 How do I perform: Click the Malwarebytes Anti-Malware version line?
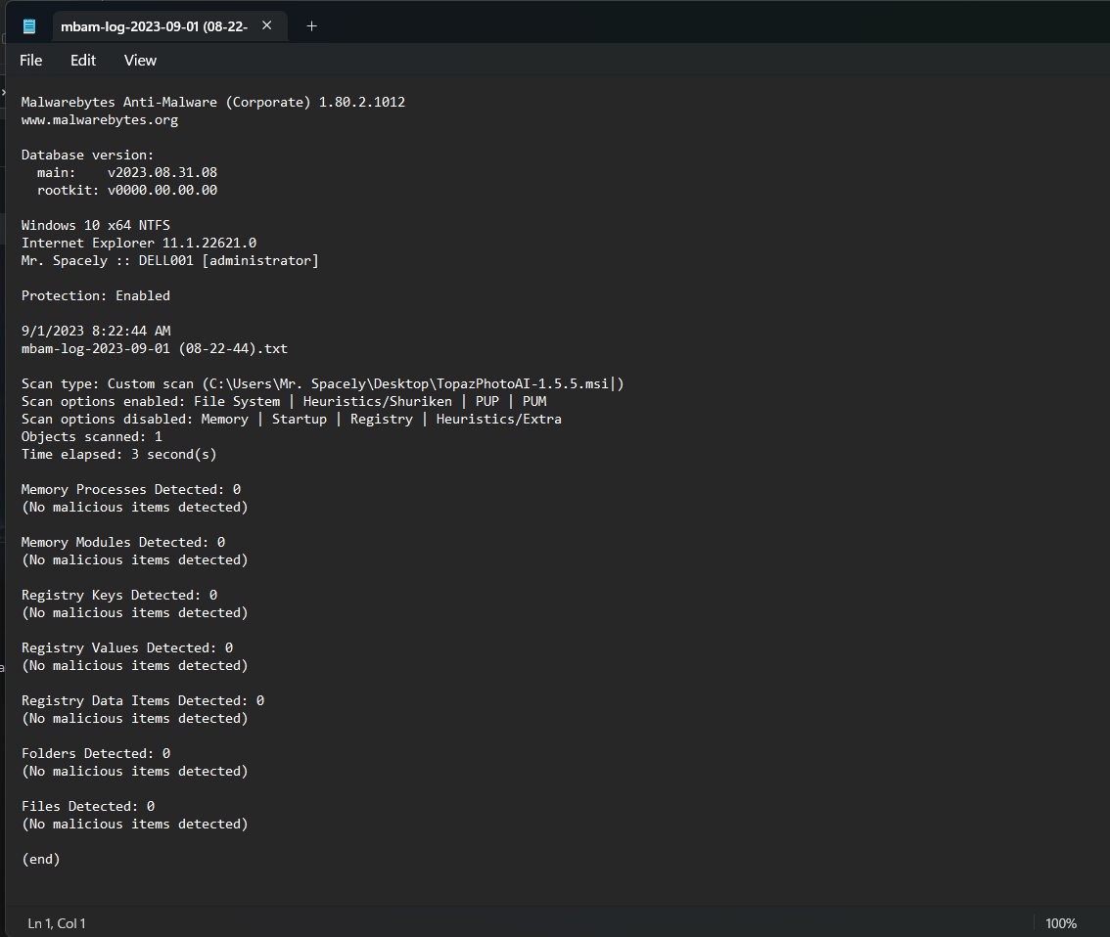point(213,102)
